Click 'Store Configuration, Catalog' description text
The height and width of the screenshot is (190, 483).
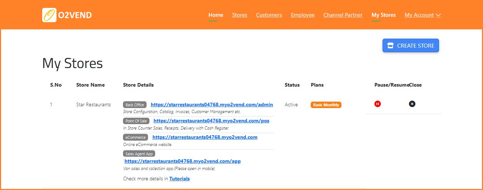182,112
